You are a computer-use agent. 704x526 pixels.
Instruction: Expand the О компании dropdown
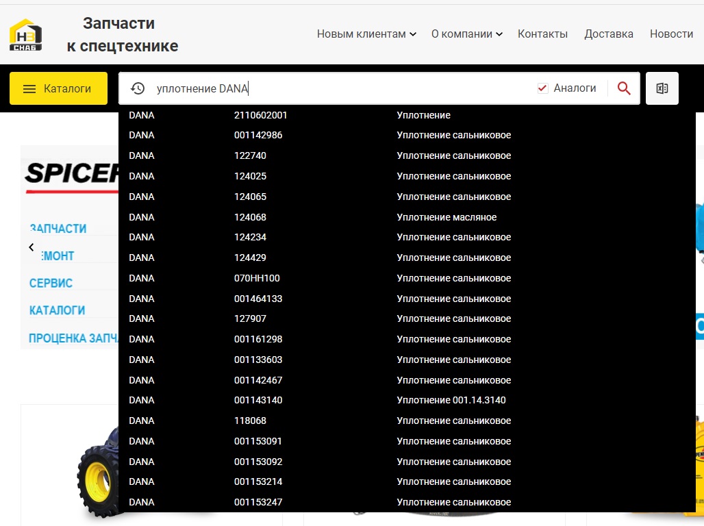click(x=466, y=34)
